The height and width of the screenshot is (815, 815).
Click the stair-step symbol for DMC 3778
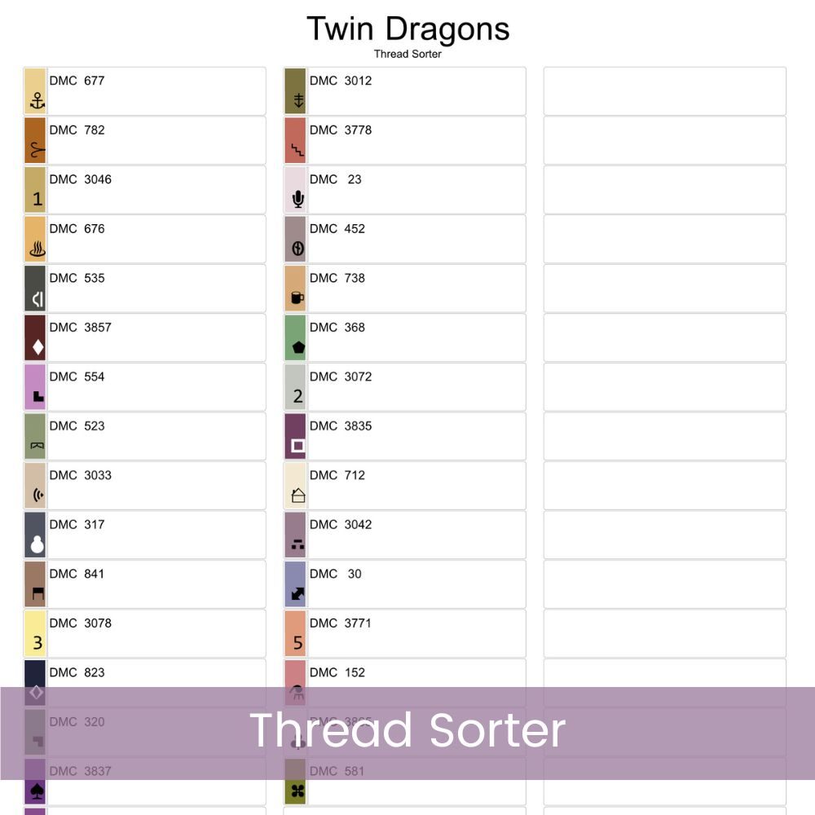297,150
